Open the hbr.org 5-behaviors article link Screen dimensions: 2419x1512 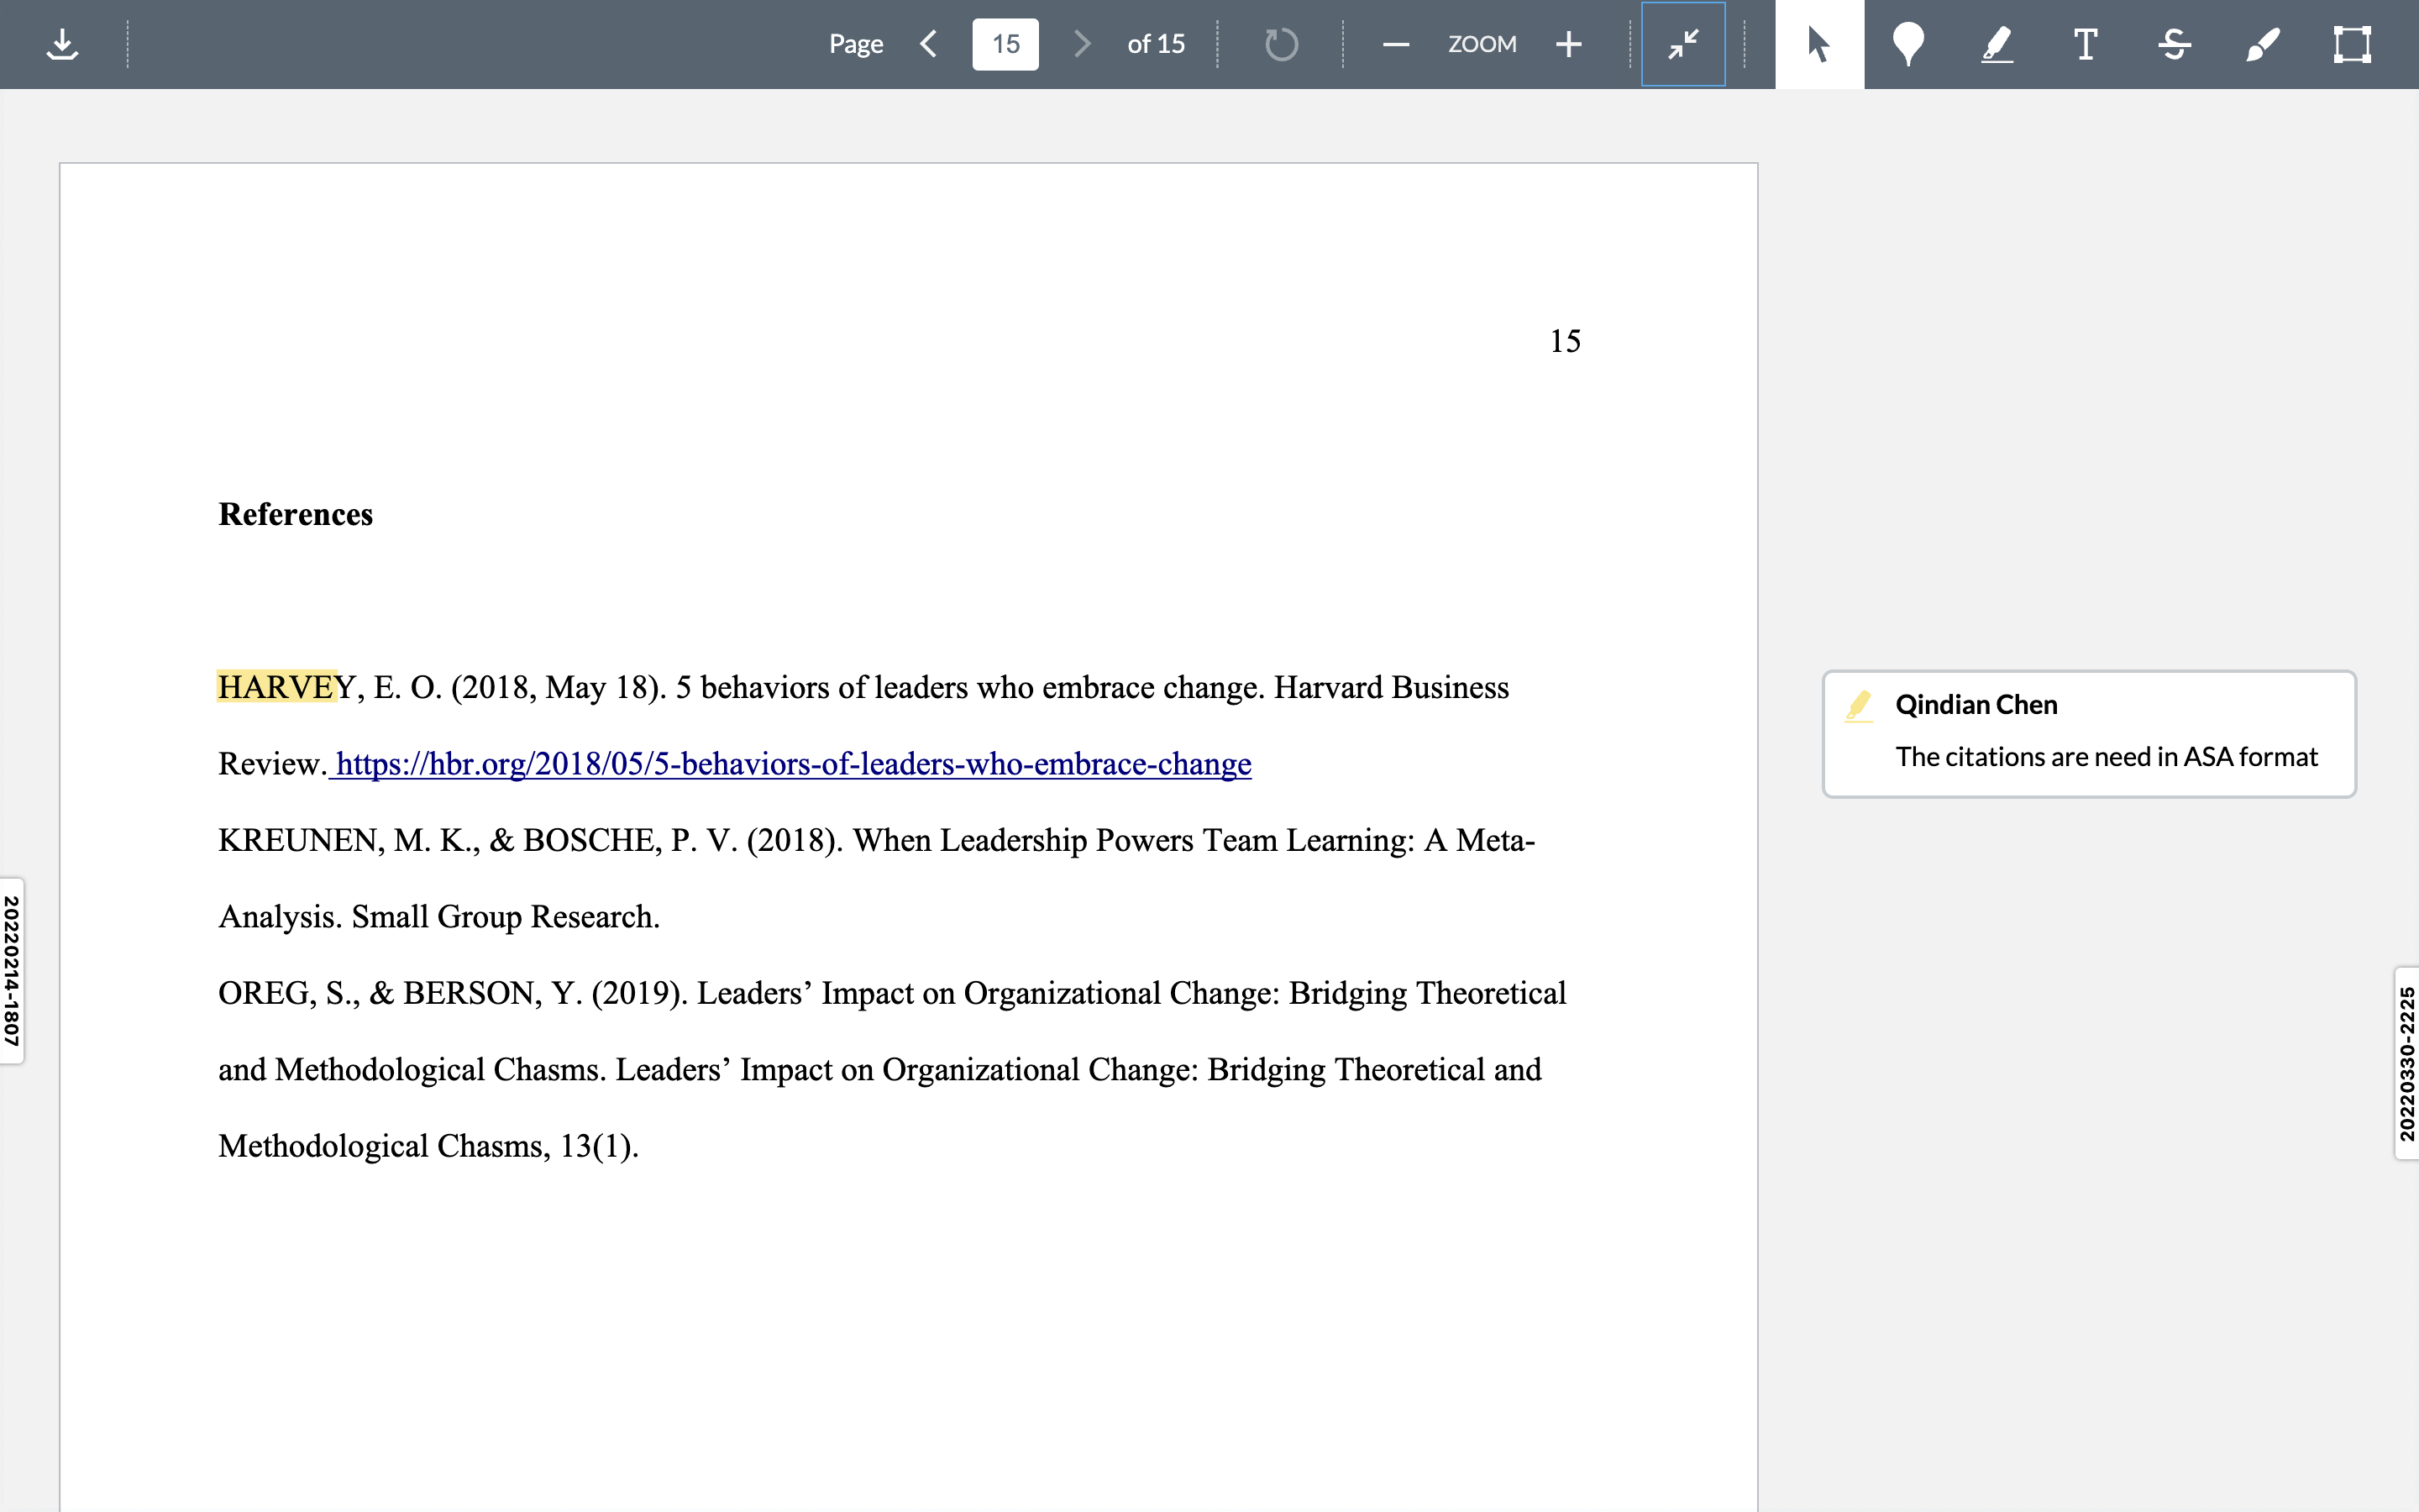tap(794, 764)
